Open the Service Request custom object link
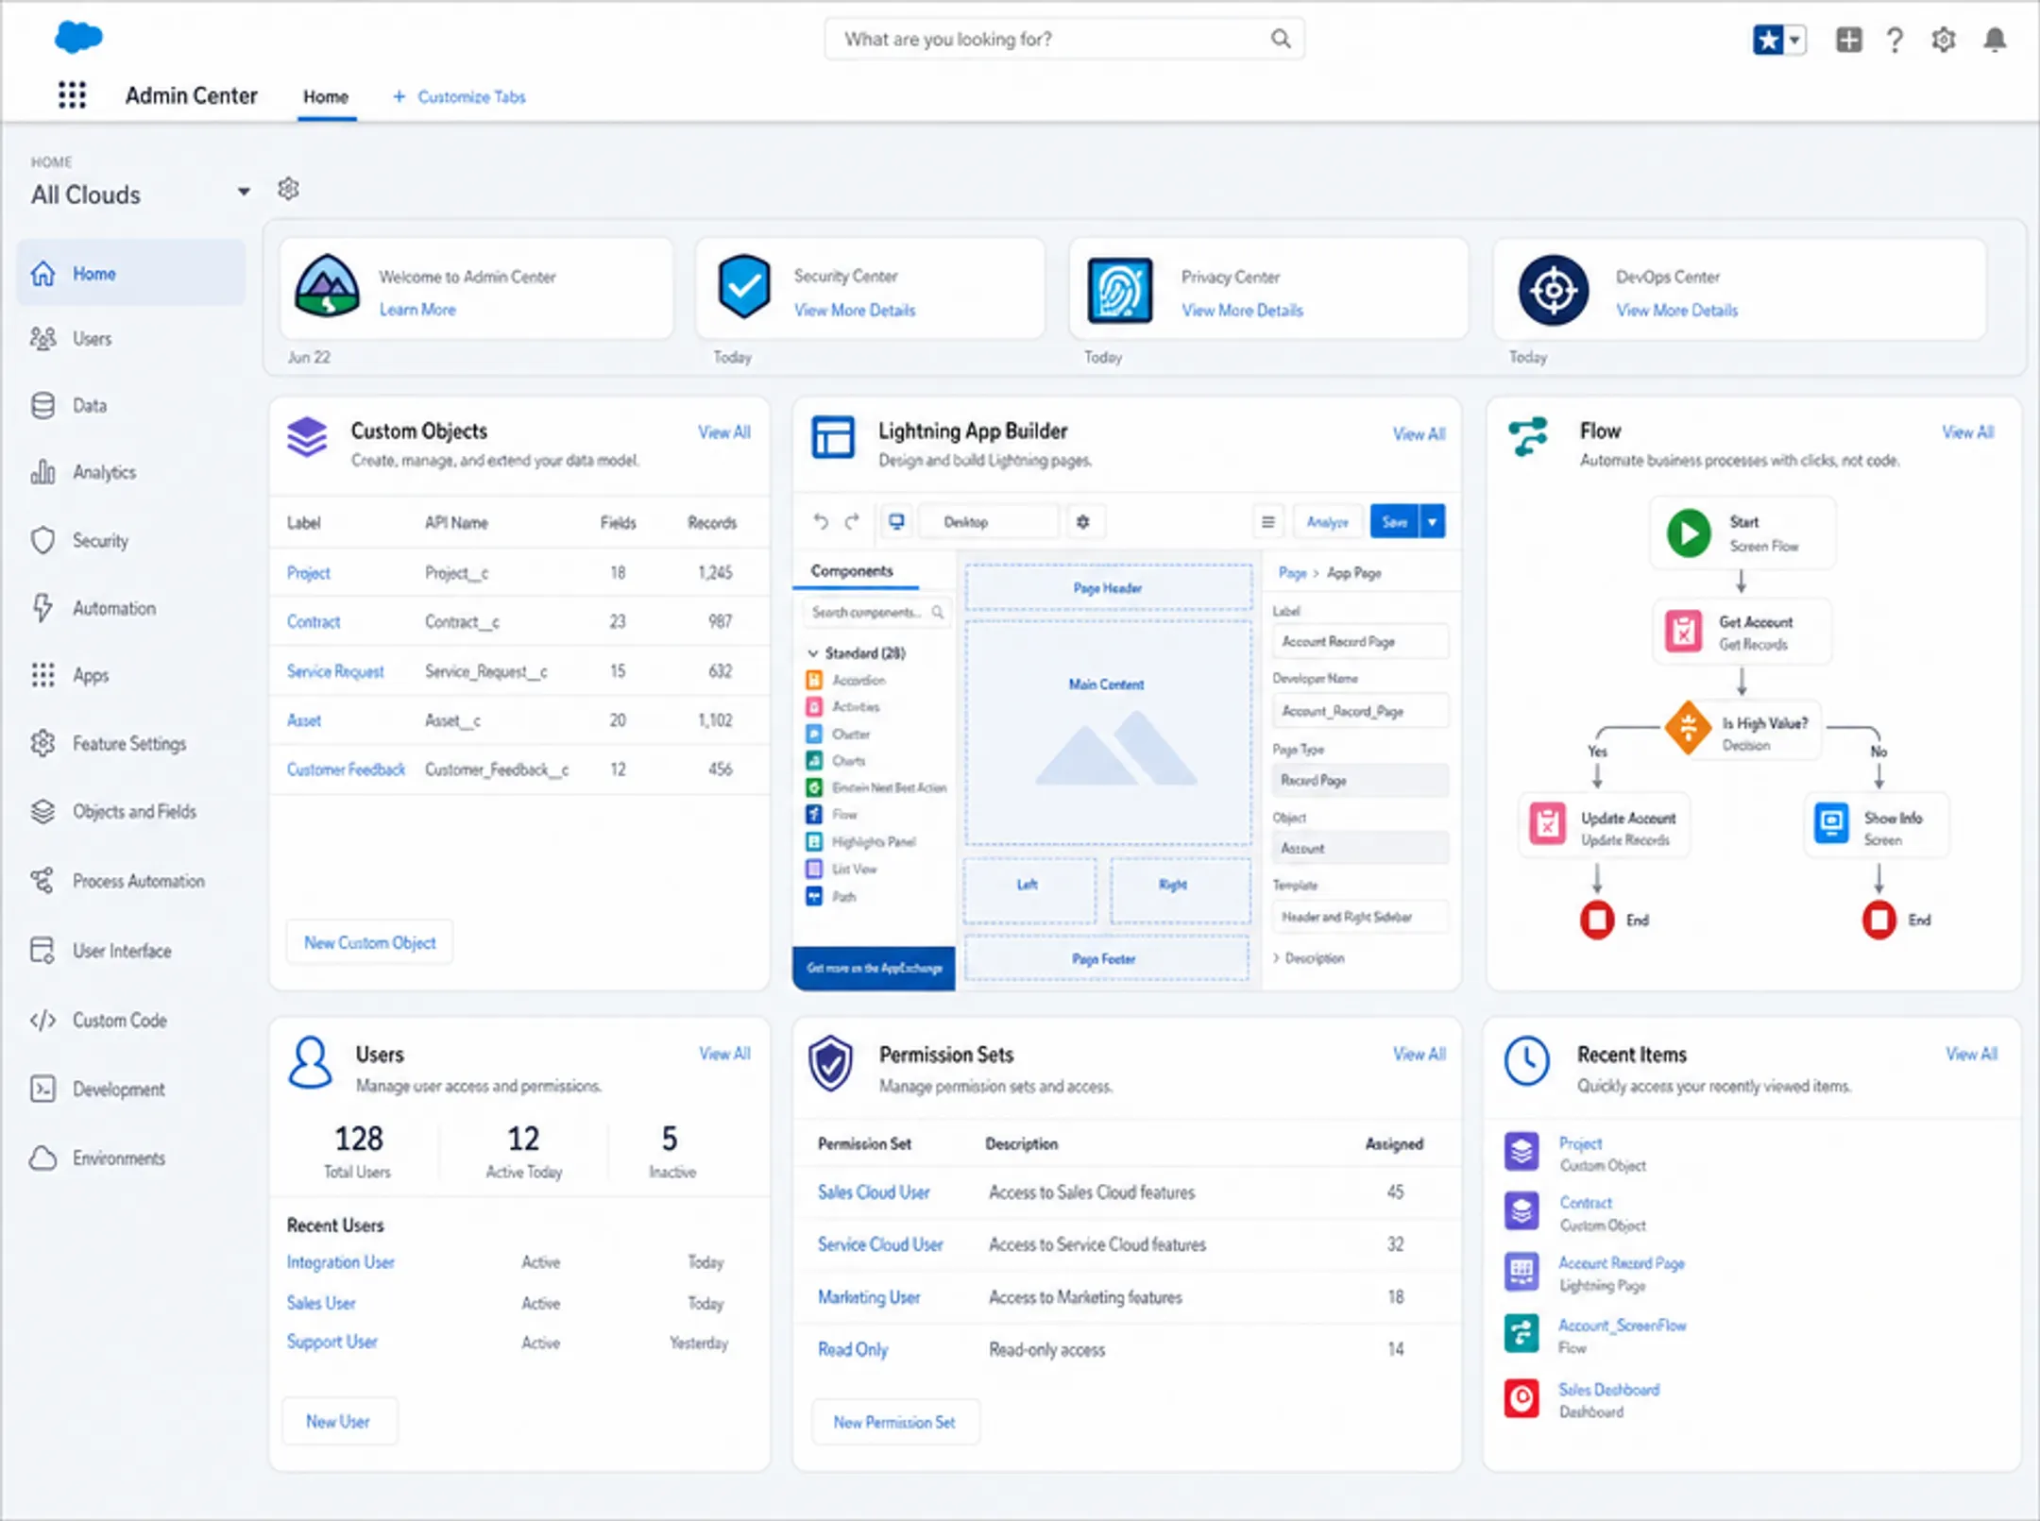The image size is (2040, 1521). click(x=335, y=671)
